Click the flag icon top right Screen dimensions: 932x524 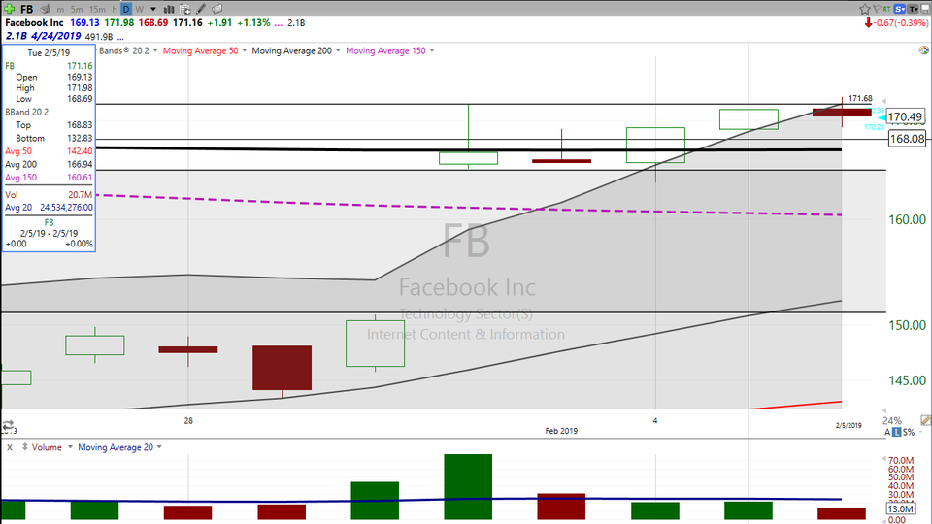click(877, 9)
